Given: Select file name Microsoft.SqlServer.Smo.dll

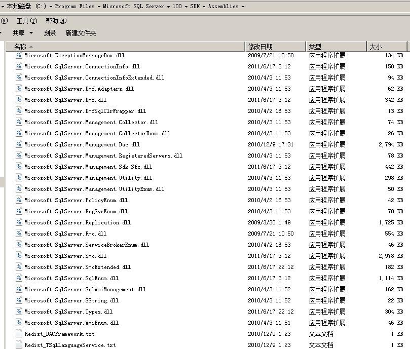Looking at the screenshot, I should (x=65, y=256).
